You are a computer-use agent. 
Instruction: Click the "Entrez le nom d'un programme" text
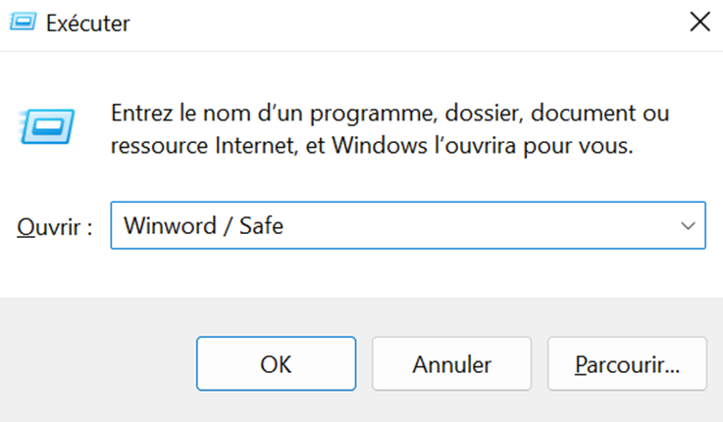click(x=274, y=114)
